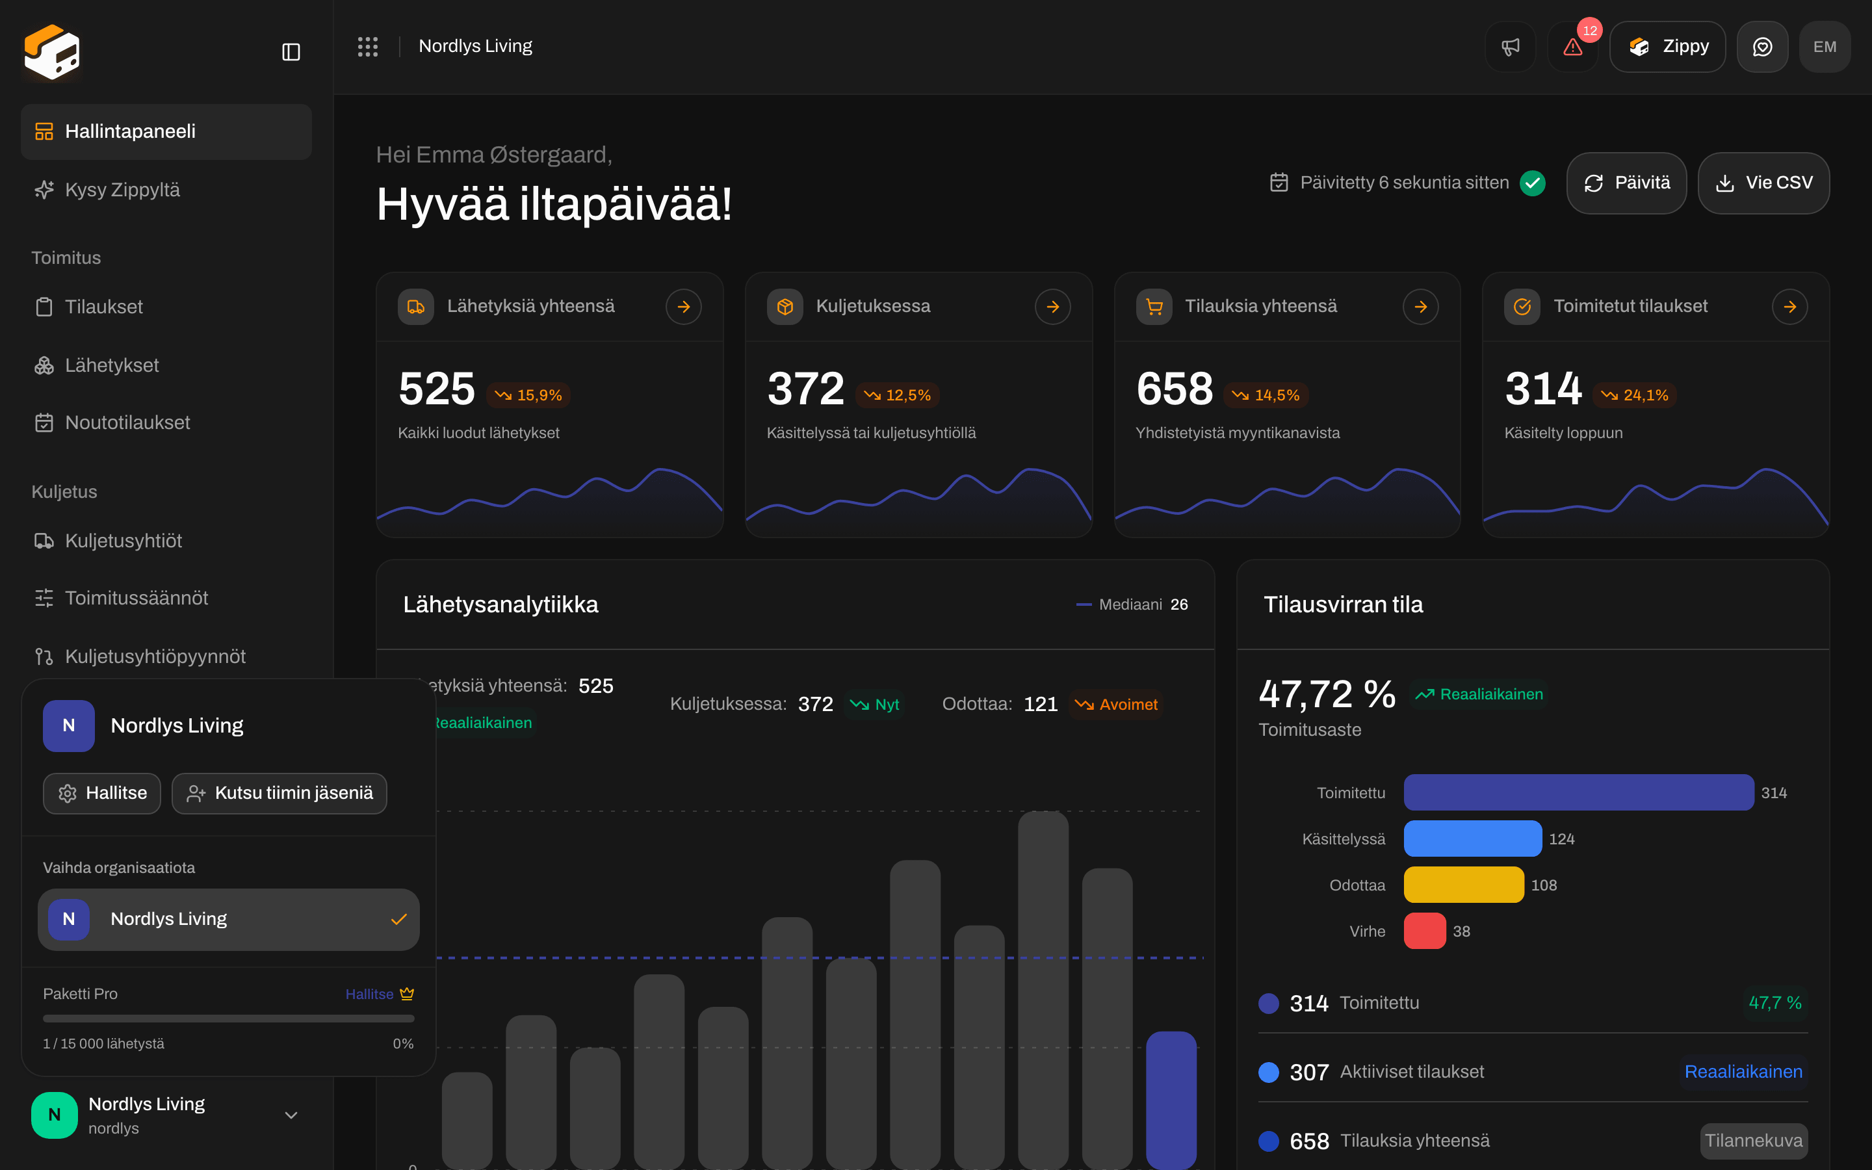Open Toimitetut tilaukset card arrow

tap(1790, 306)
